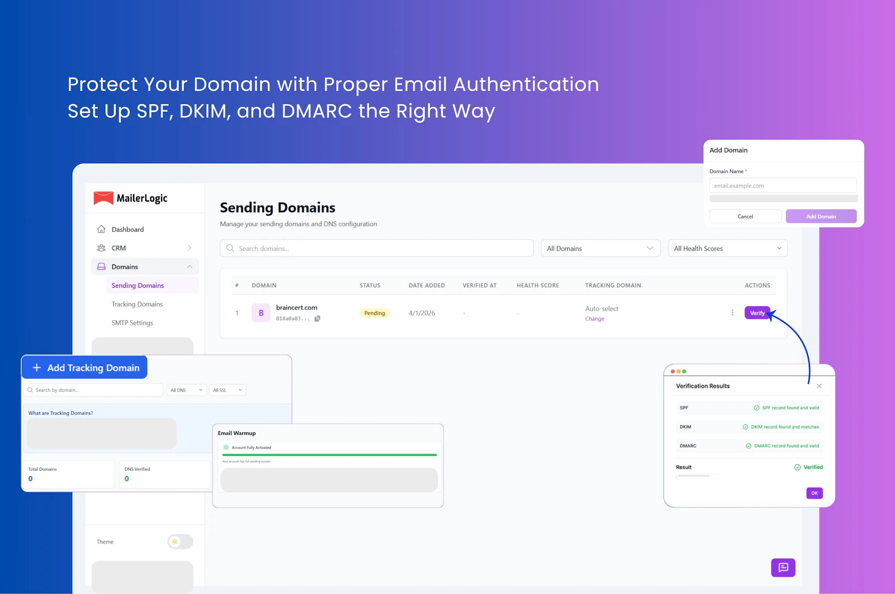Click the Verify button for braincert.com
The height and width of the screenshot is (594, 895).
757,313
